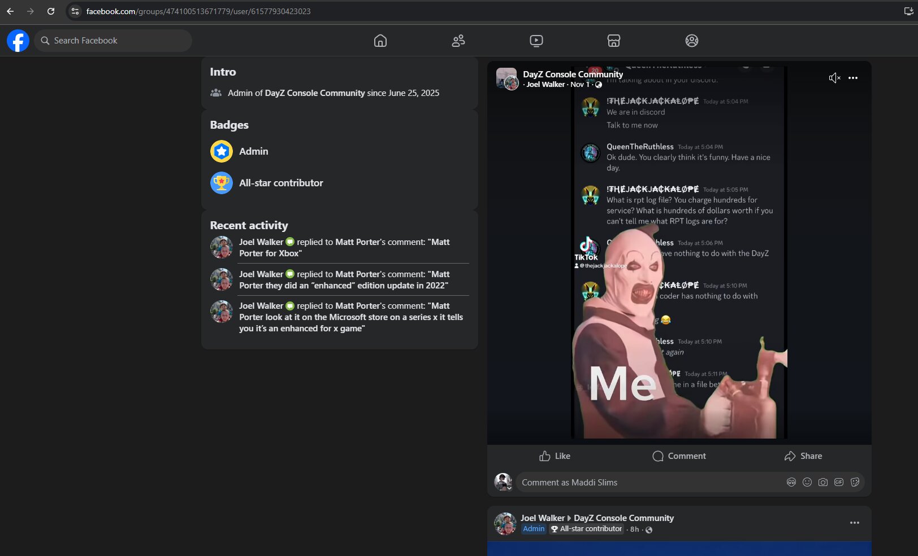Open the Groups tab
The image size is (918, 556).
[692, 41]
